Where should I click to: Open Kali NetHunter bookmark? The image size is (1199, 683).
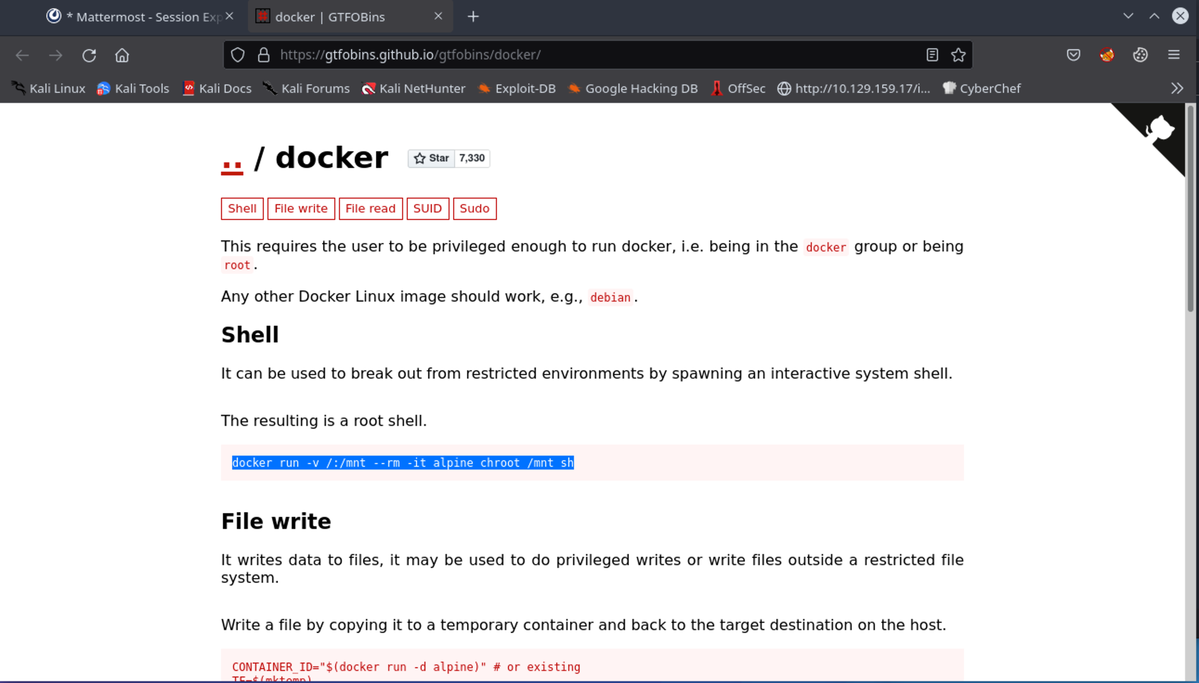[413, 88]
